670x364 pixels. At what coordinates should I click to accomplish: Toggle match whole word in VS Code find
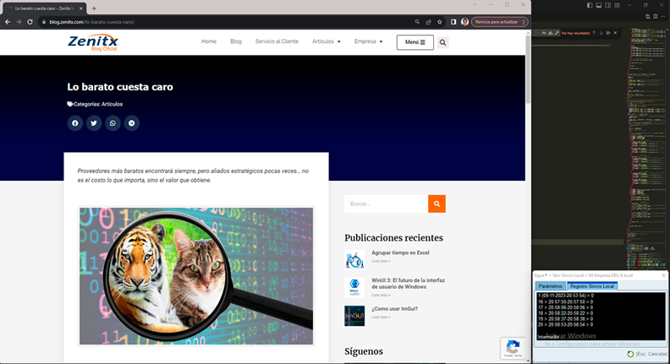551,33
